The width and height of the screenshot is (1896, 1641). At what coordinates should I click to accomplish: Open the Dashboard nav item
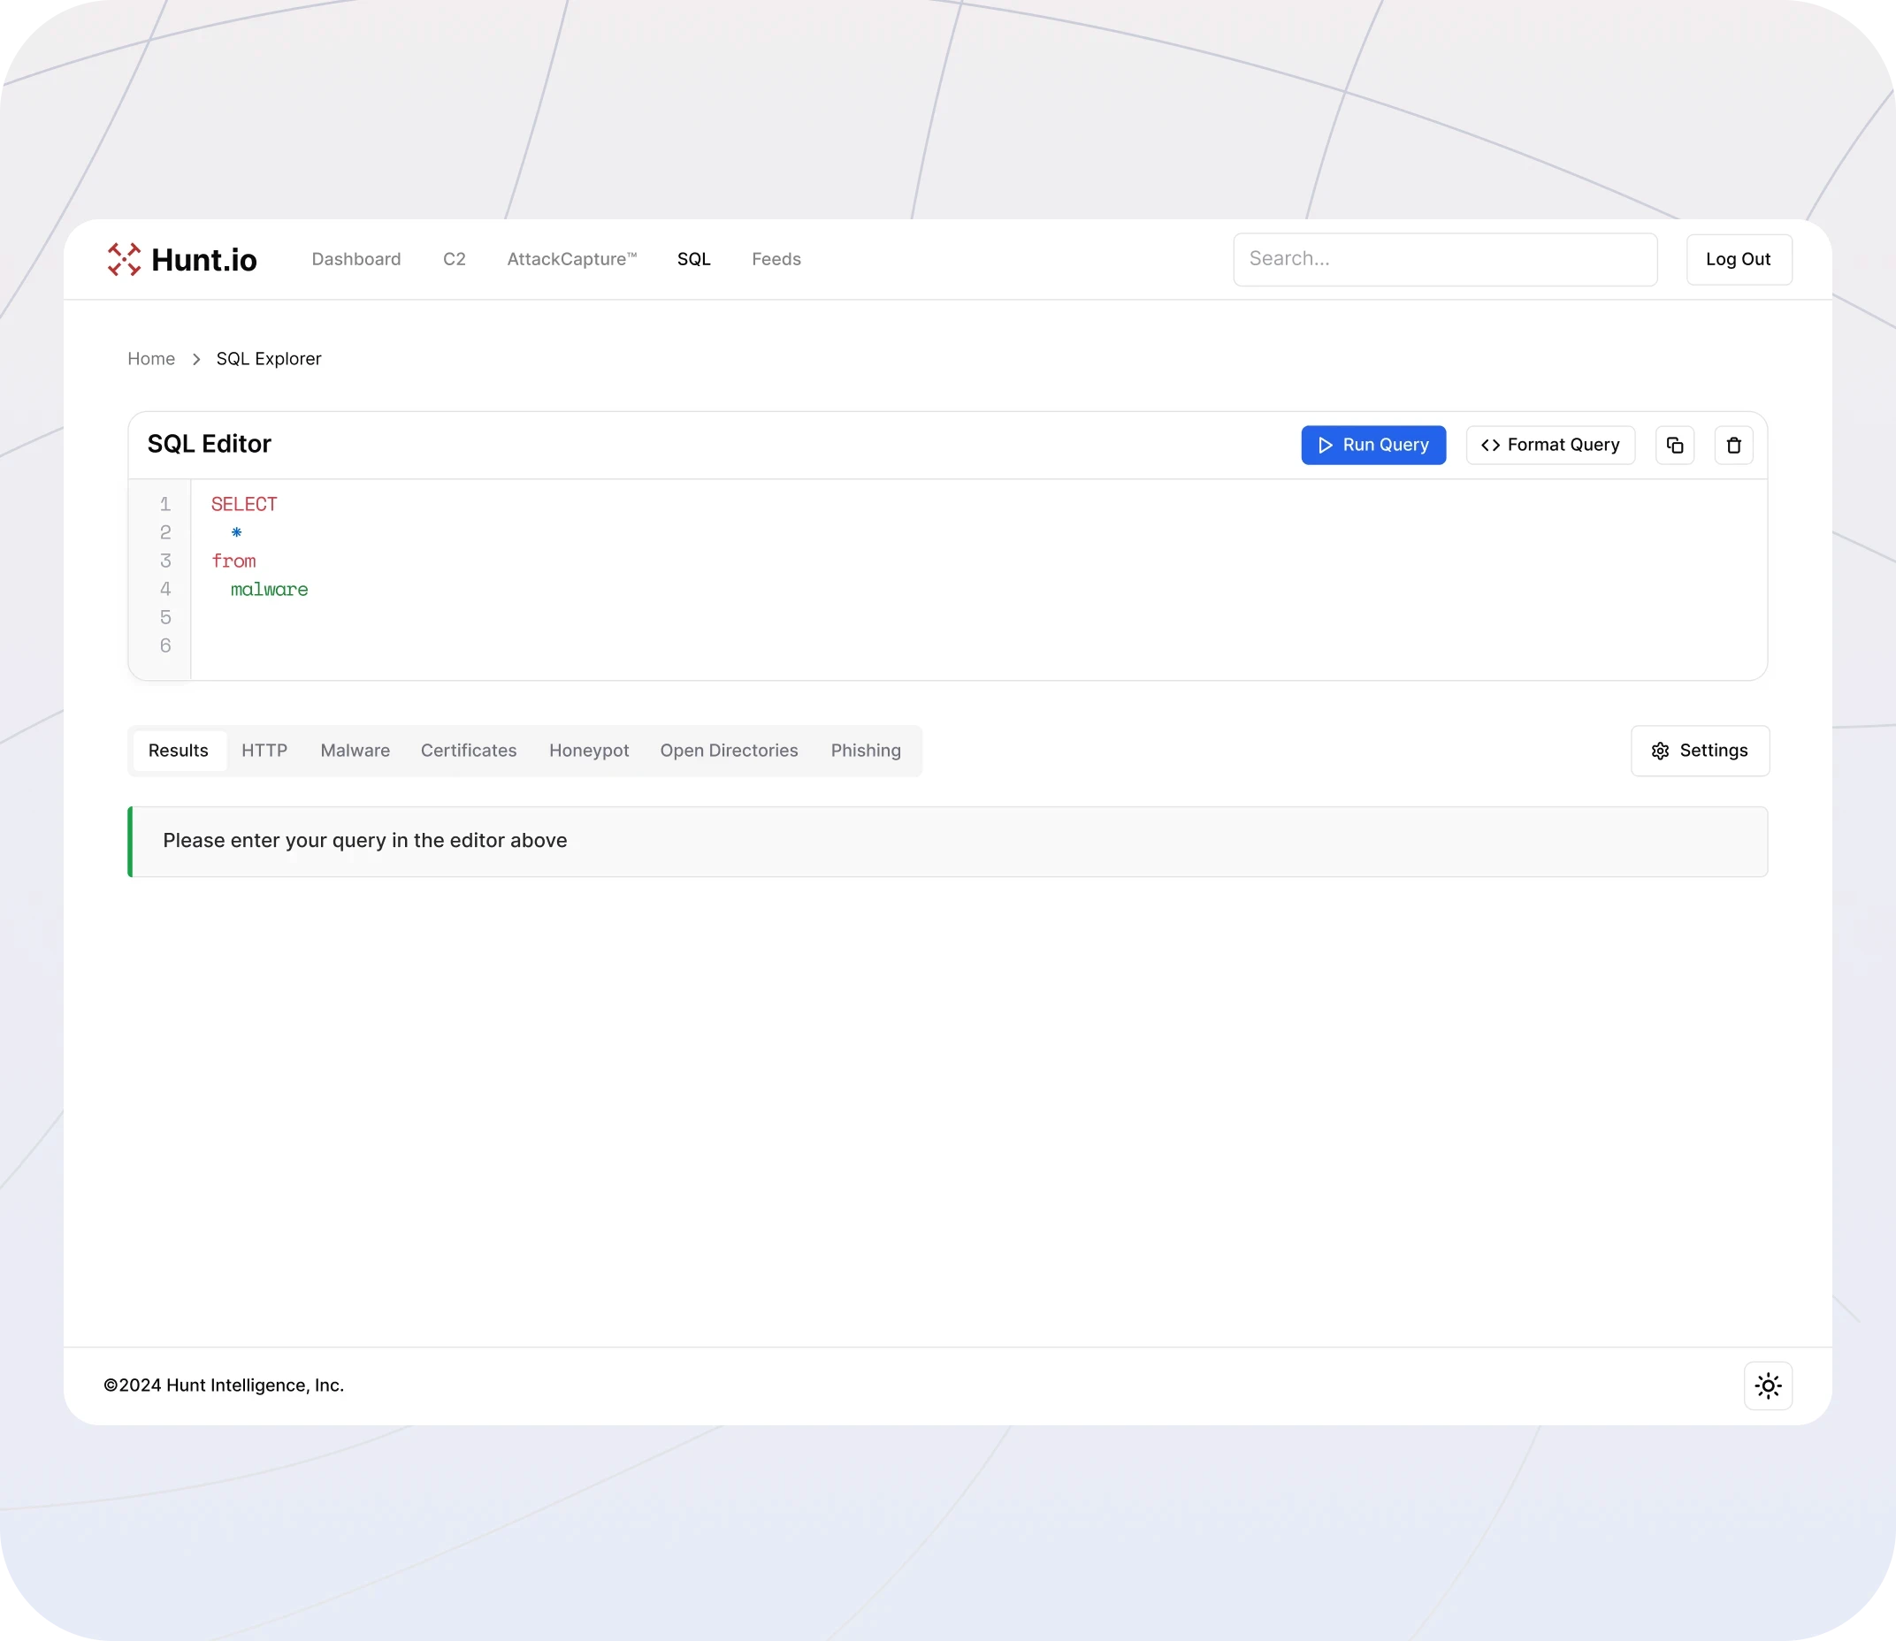tap(356, 259)
